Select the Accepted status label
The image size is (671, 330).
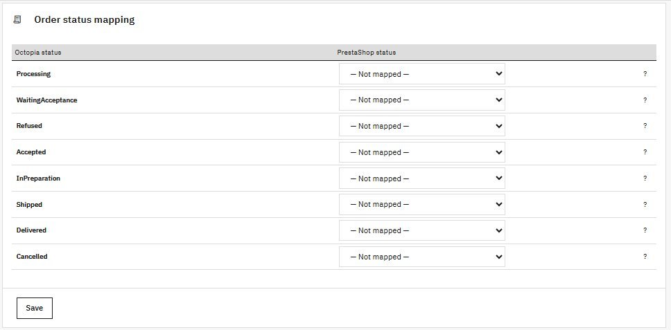point(31,152)
